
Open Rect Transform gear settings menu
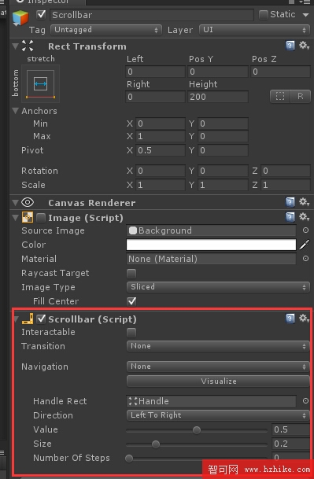coord(304,46)
